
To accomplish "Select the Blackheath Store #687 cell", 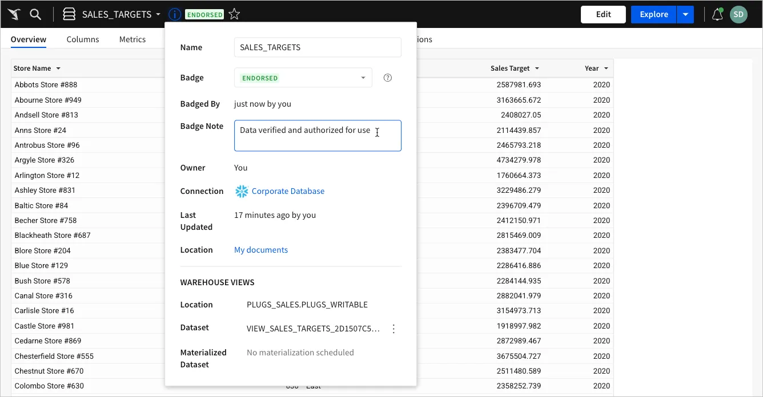I will point(53,235).
